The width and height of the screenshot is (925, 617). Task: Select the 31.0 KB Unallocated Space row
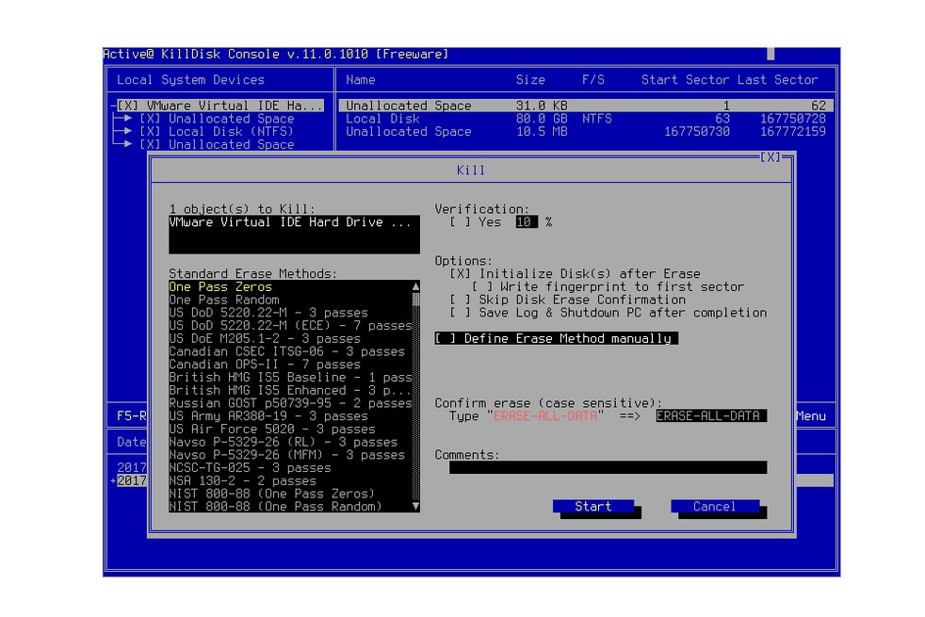click(x=586, y=106)
